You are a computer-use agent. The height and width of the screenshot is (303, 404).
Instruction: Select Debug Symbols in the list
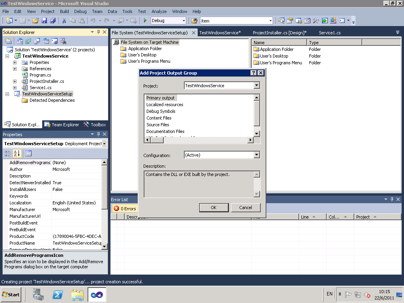point(161,111)
